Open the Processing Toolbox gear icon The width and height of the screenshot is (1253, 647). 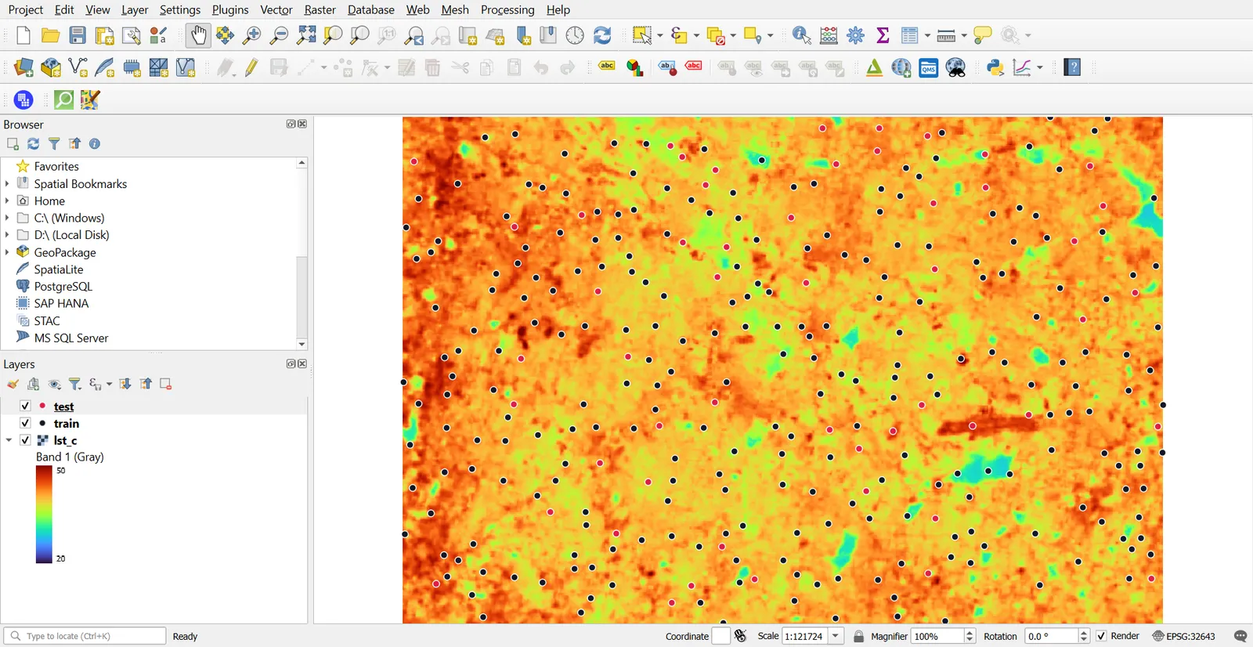pyautogui.click(x=856, y=35)
